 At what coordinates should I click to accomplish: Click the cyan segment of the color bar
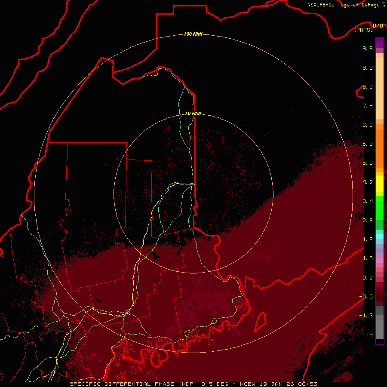[380, 236]
